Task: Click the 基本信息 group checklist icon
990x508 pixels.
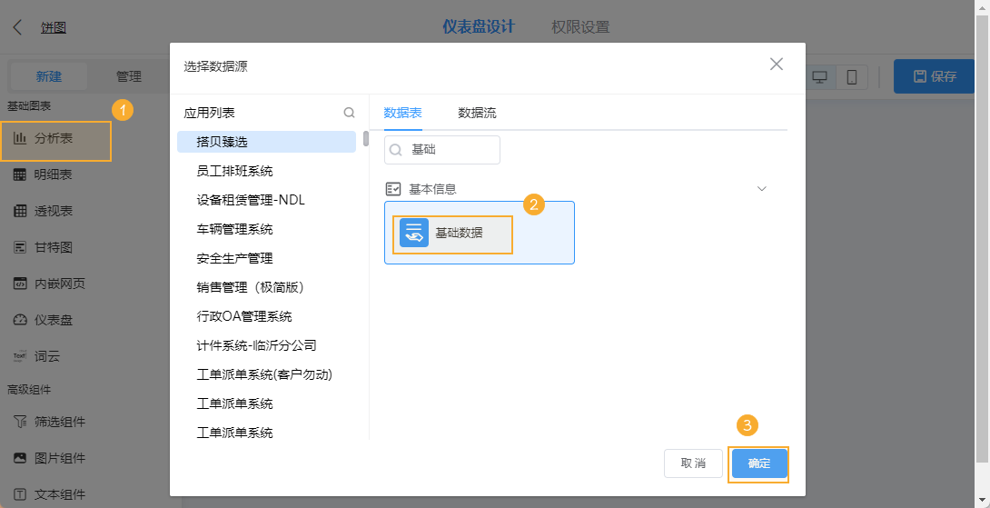Action: [x=393, y=188]
